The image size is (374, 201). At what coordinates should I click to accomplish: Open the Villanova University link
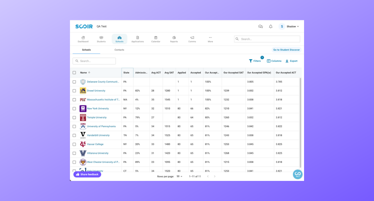[x=98, y=153]
